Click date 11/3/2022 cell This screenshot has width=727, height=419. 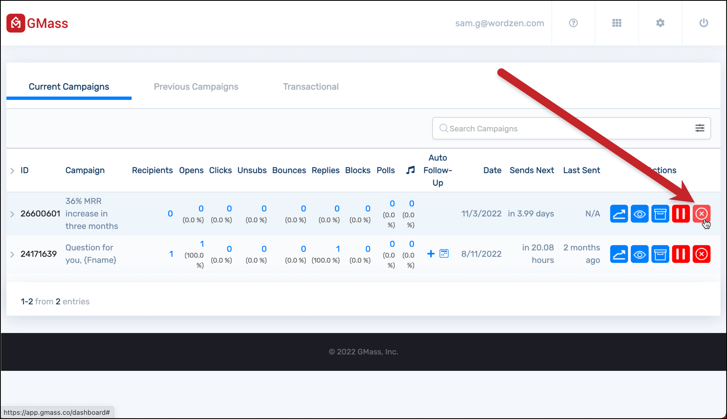click(x=481, y=214)
